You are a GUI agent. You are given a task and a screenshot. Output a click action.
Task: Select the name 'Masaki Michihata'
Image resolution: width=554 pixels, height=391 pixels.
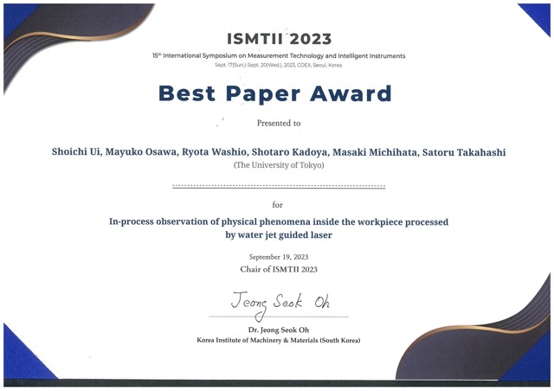click(x=376, y=152)
